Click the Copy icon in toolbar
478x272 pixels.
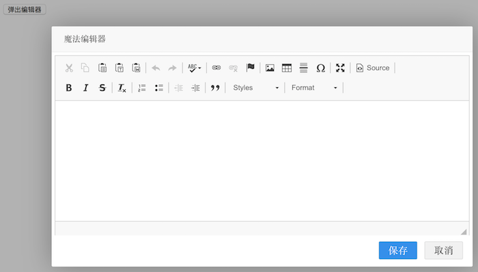coord(85,68)
